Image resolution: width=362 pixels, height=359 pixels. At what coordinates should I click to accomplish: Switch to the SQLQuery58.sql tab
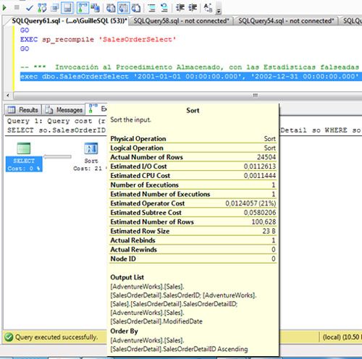click(181, 21)
